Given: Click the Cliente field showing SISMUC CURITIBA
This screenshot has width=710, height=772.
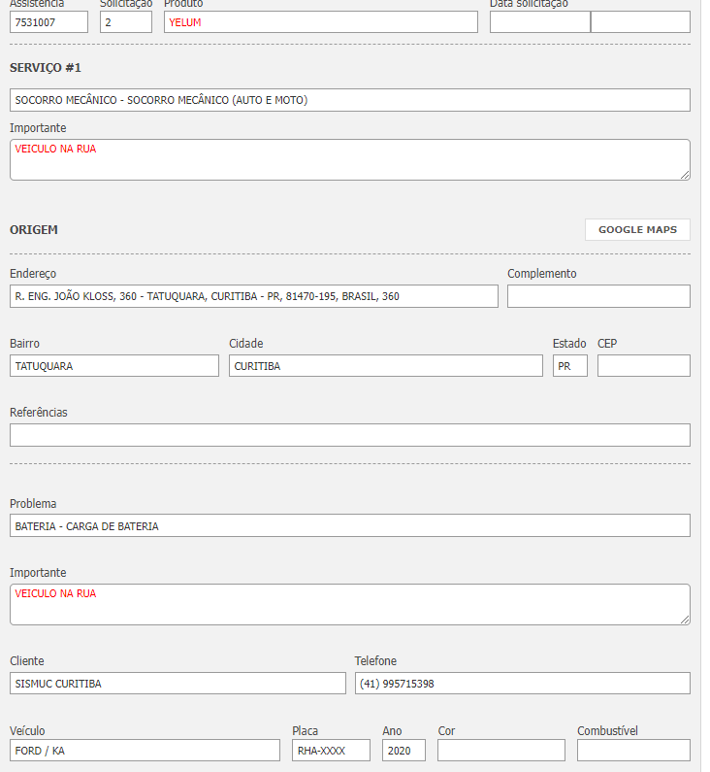Looking at the screenshot, I should pyautogui.click(x=177, y=684).
